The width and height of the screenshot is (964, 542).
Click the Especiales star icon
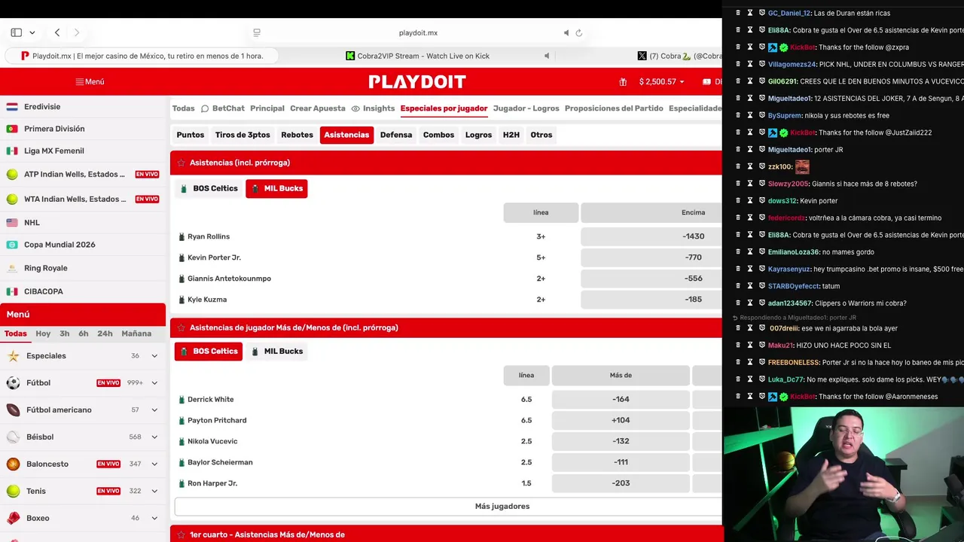(13, 356)
